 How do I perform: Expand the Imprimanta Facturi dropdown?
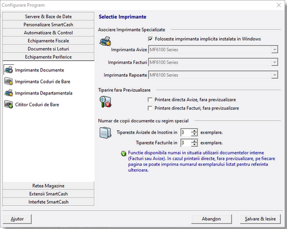[x=274, y=63]
